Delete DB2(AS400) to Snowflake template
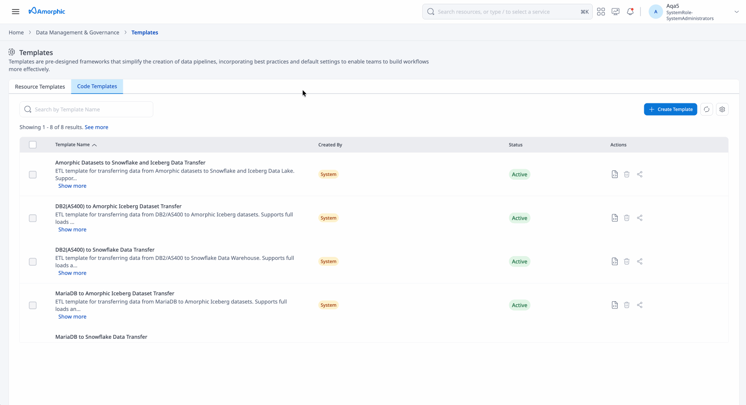746x405 pixels. pyautogui.click(x=627, y=262)
